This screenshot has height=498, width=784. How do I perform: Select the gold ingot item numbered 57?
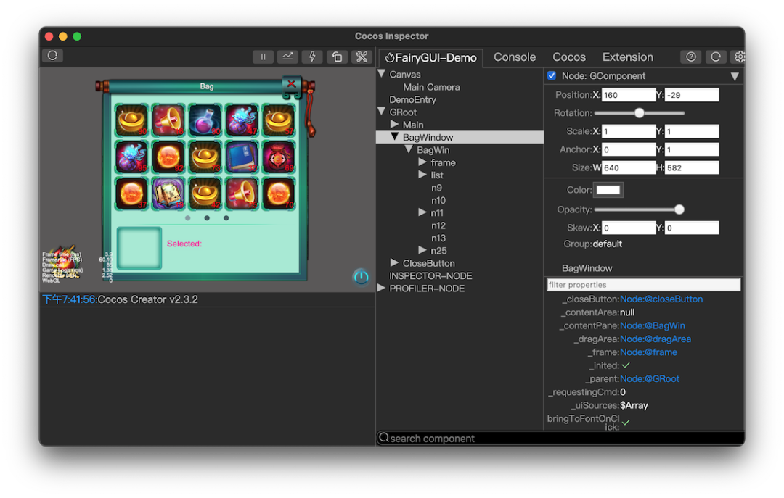[279, 120]
